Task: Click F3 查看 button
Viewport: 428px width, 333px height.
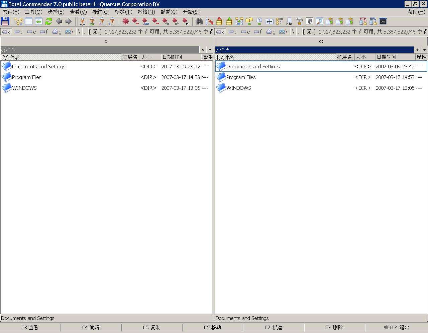Action: pos(30,327)
